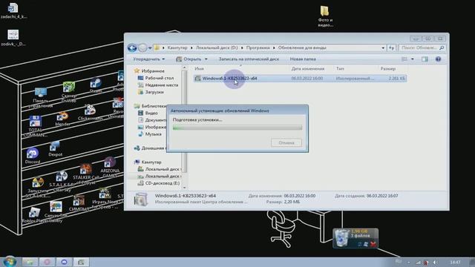Click the navigation pane scroll down arrow
The image size is (475, 267).
184,188
